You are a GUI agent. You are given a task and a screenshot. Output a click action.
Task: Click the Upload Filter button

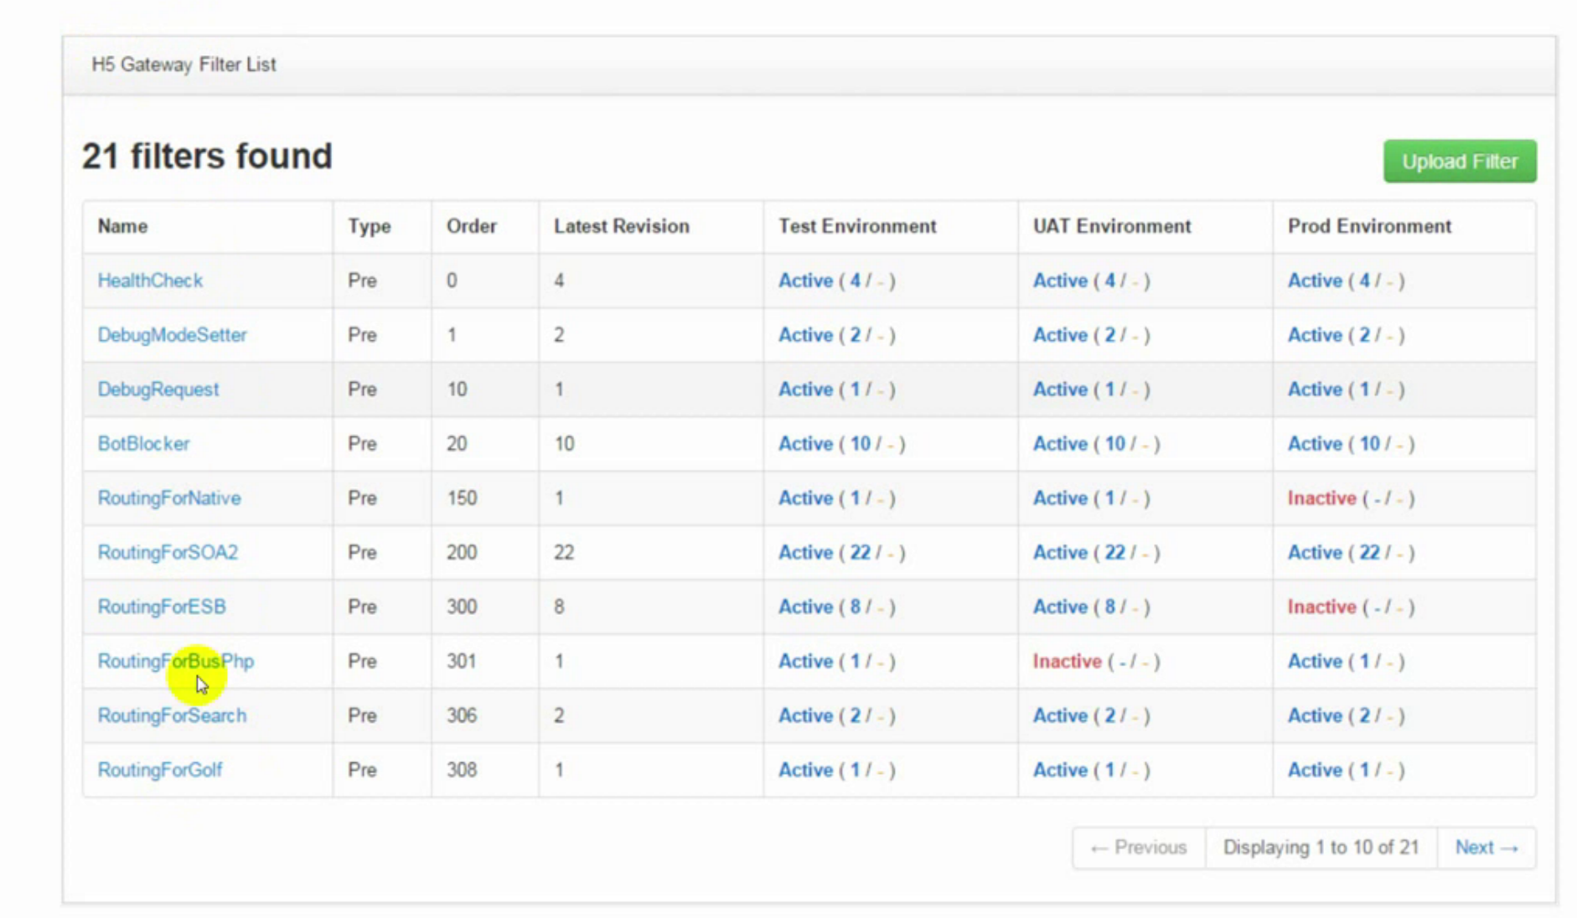point(1459,162)
